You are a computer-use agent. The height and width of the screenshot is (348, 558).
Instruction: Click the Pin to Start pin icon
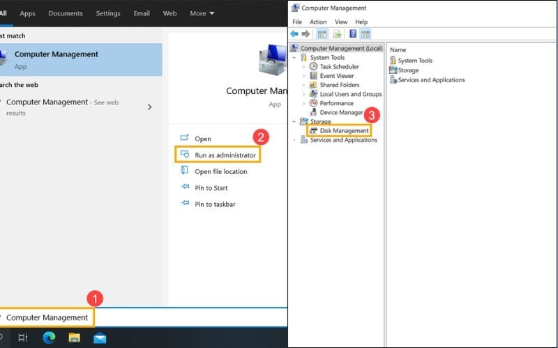(x=185, y=187)
